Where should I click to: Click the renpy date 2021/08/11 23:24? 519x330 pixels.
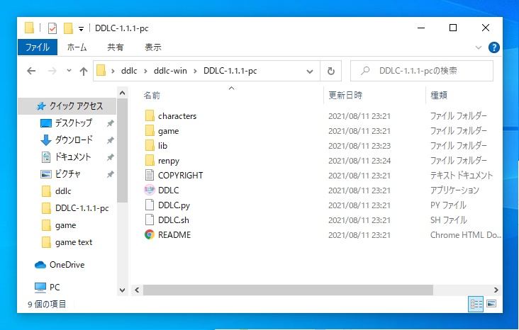click(359, 161)
